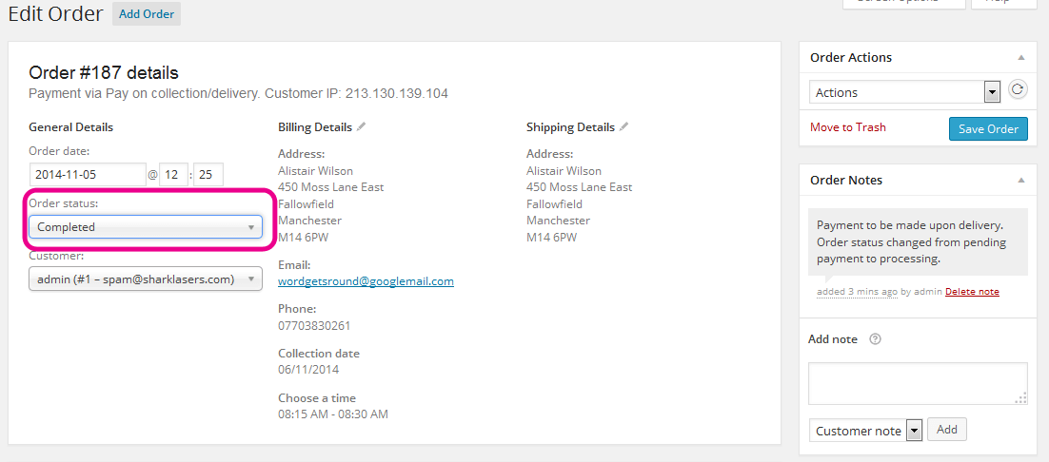Delete the payment order note
Image resolution: width=1049 pixels, height=462 pixels.
pos(972,292)
